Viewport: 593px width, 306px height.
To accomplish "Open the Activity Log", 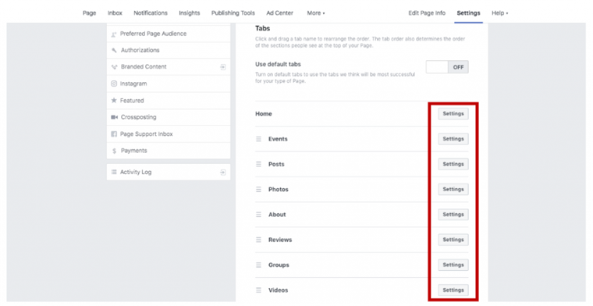I will point(169,172).
